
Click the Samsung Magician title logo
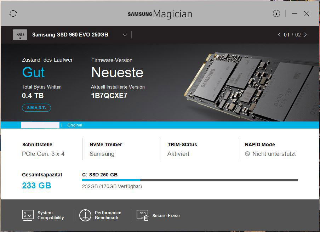160,14
